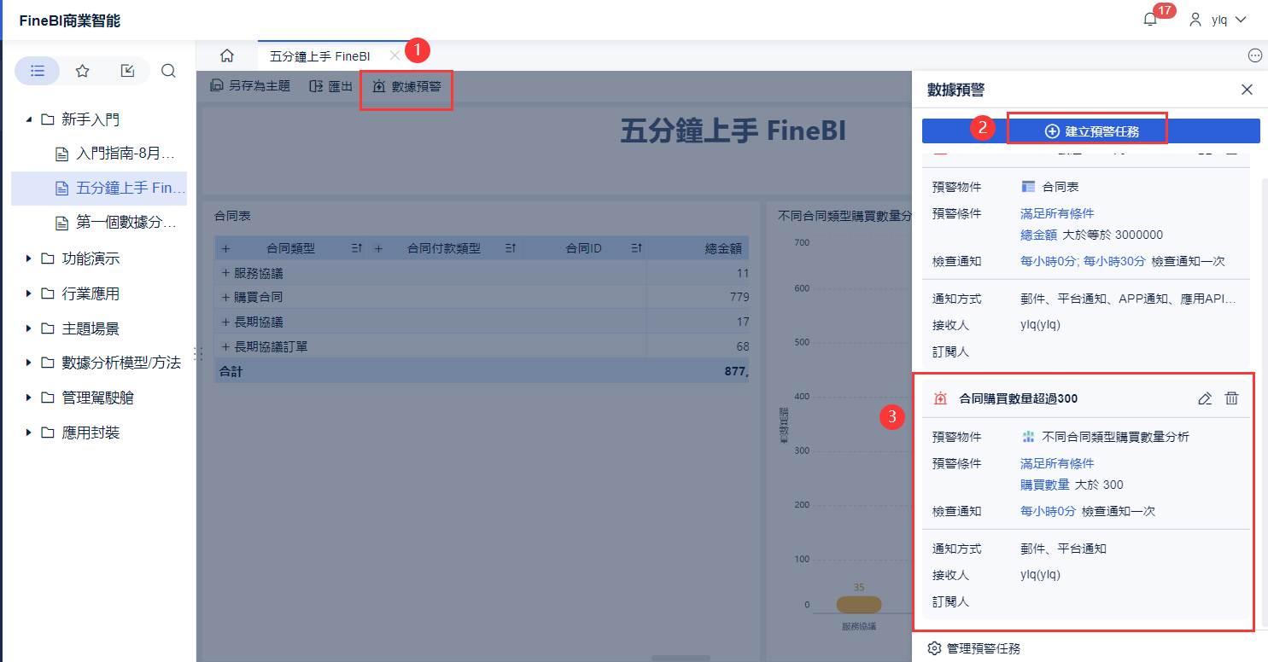Open the tab options ellipsis icon

[1255, 55]
